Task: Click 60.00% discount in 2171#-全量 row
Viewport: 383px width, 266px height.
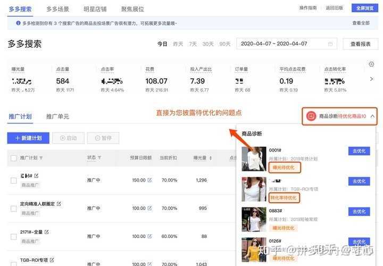Action: (169, 236)
